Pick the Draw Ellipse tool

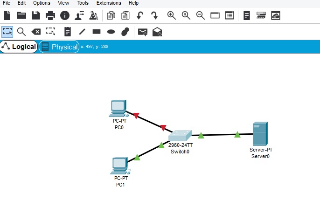111,32
